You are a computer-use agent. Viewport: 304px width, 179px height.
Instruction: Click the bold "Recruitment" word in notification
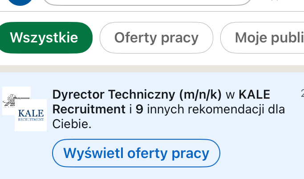coord(89,109)
